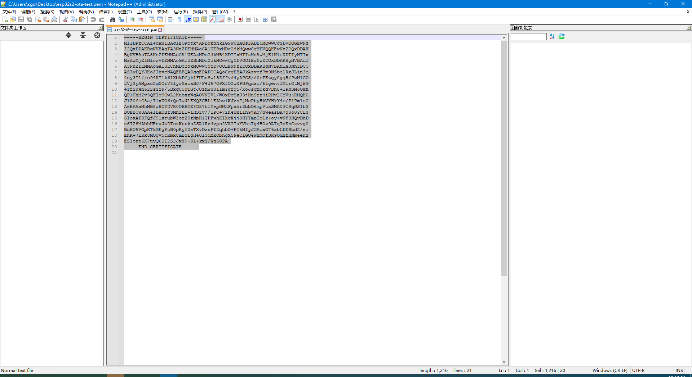This screenshot has height=377, width=692.
Task: Click the Print toolbar icon
Action: tap(54, 19)
